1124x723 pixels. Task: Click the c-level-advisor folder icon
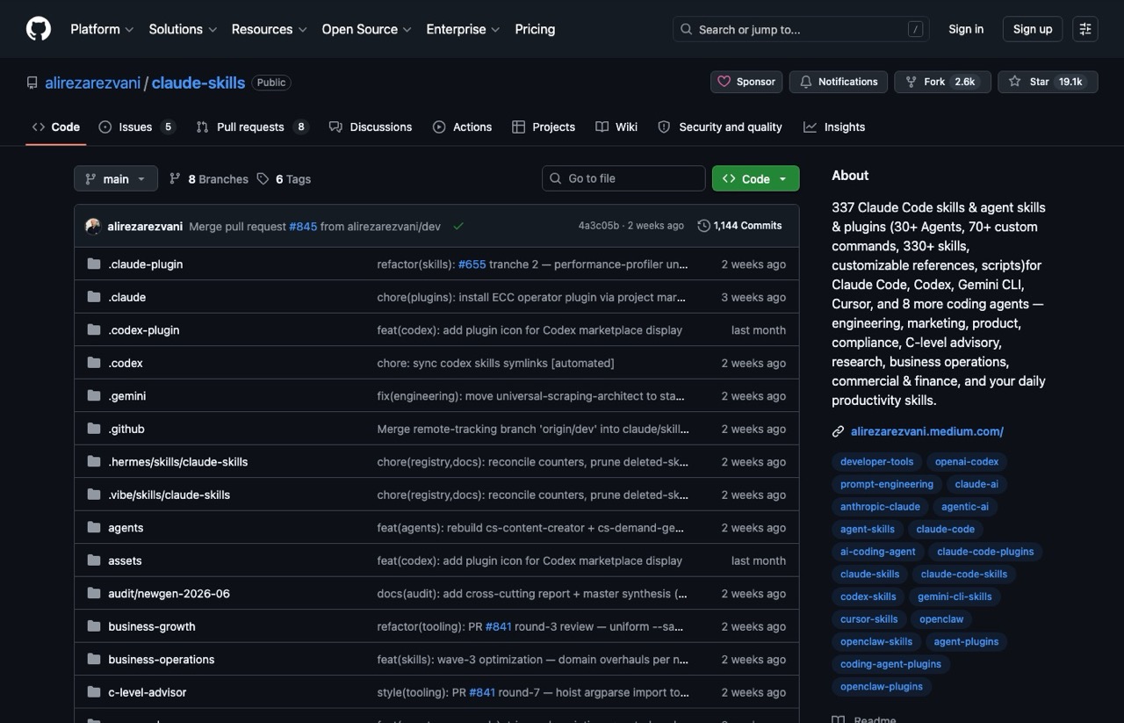pos(94,692)
